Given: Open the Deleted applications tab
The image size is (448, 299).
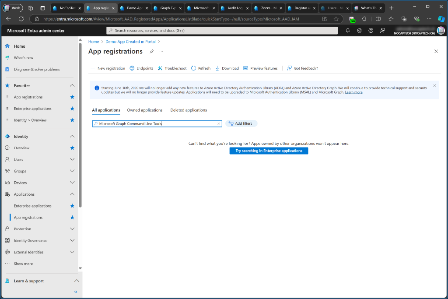Looking at the screenshot, I should [x=189, y=110].
